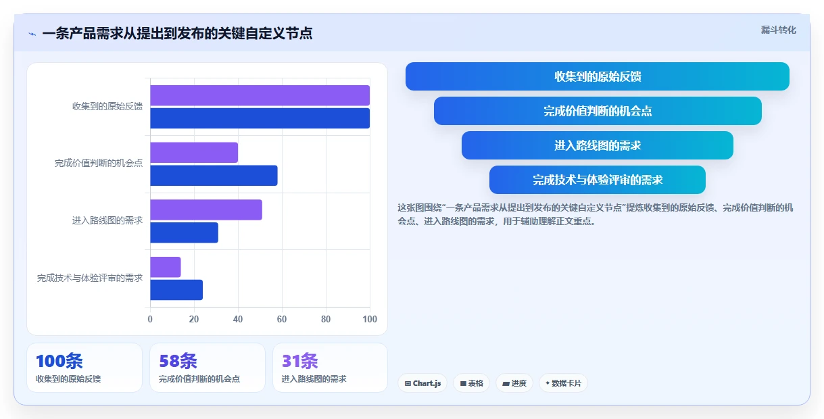Click the icon inside the 表格 tag
This screenshot has height=419, width=824.
tap(463, 383)
